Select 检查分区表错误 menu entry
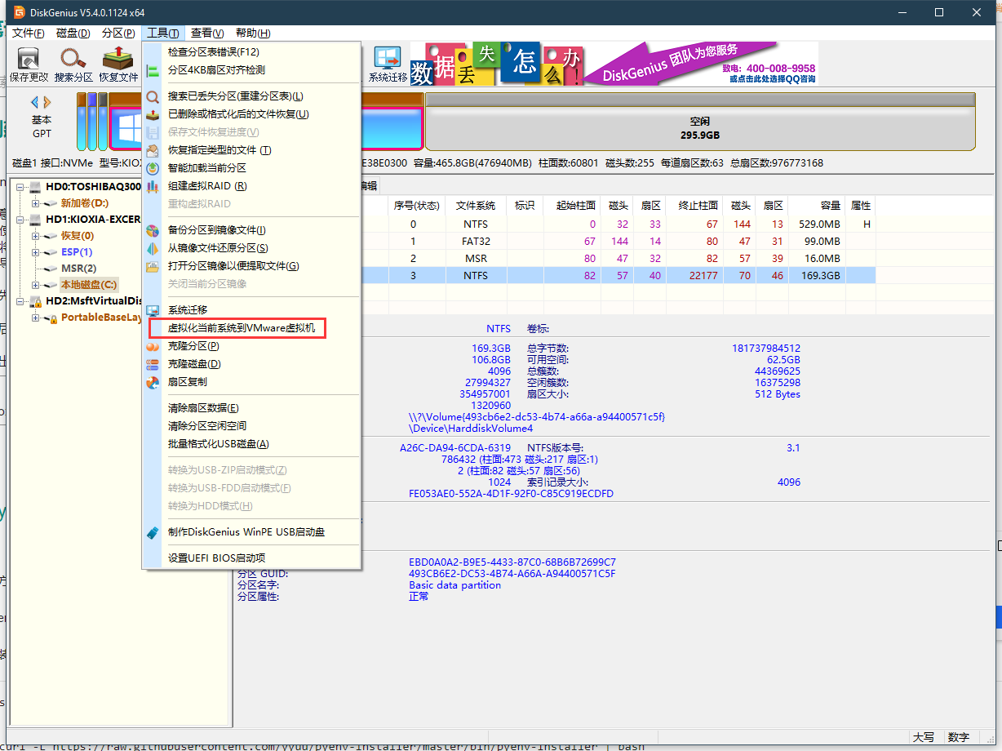This screenshot has width=1002, height=751. point(213,52)
